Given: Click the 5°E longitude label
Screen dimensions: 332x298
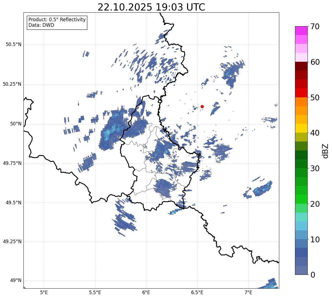Looking at the screenshot, I should [x=44, y=292].
